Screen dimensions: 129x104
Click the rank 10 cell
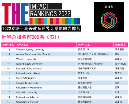8,92
